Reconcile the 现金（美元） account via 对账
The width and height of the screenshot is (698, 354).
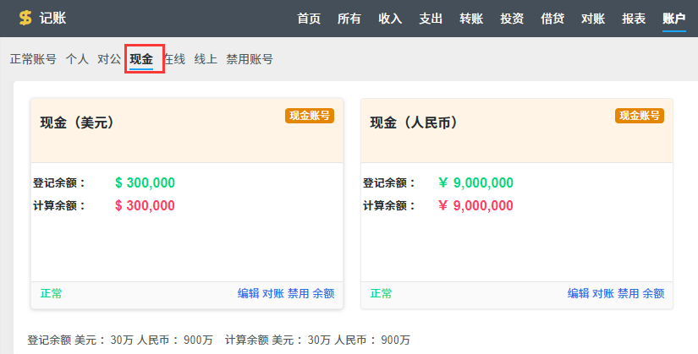(273, 293)
